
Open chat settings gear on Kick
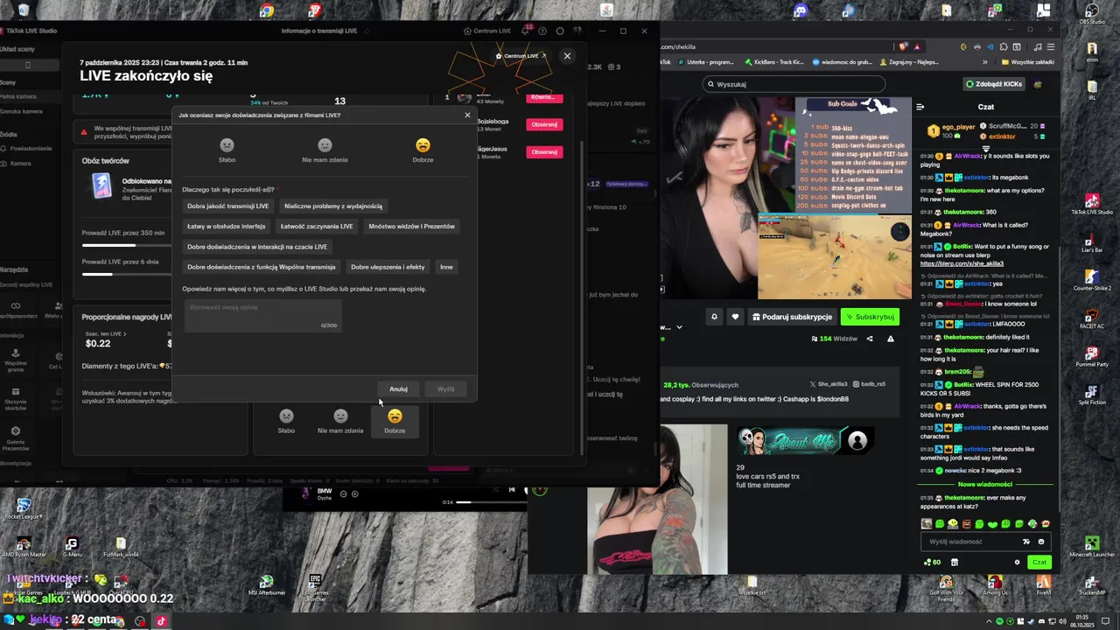[1017, 563]
